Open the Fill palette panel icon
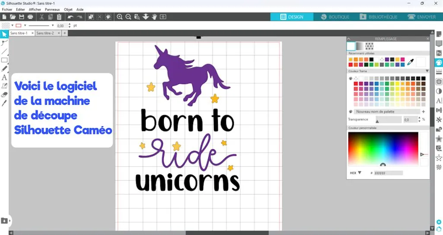The image size is (443, 235). [x=439, y=62]
